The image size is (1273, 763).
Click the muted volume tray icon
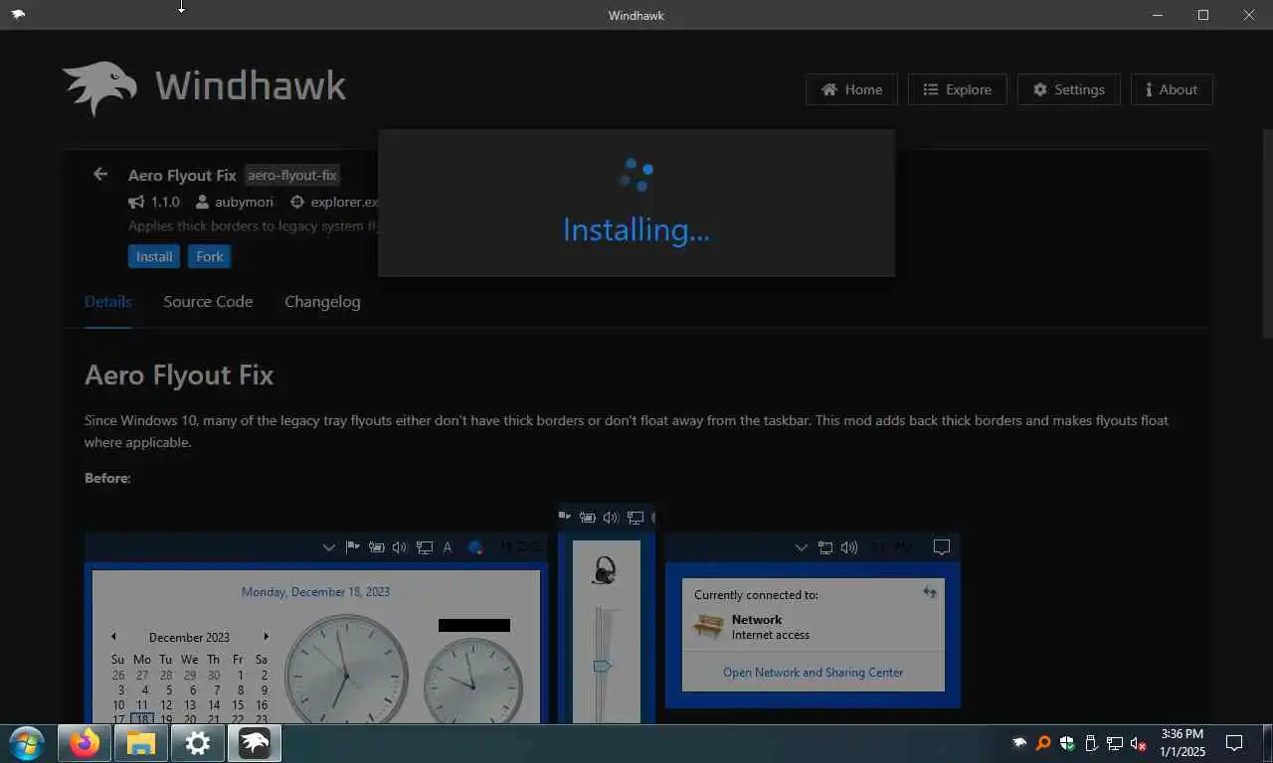(x=1140, y=743)
